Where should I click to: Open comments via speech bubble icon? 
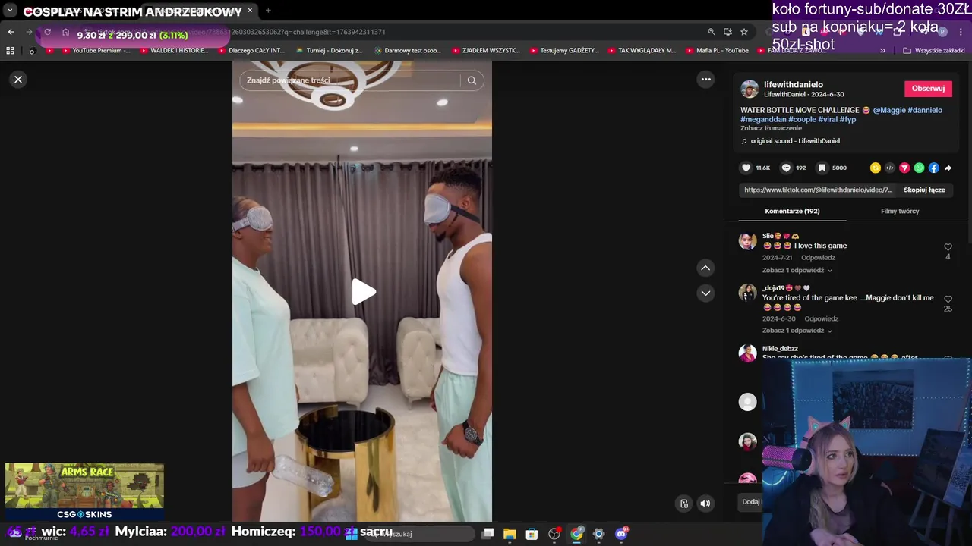[786, 168]
